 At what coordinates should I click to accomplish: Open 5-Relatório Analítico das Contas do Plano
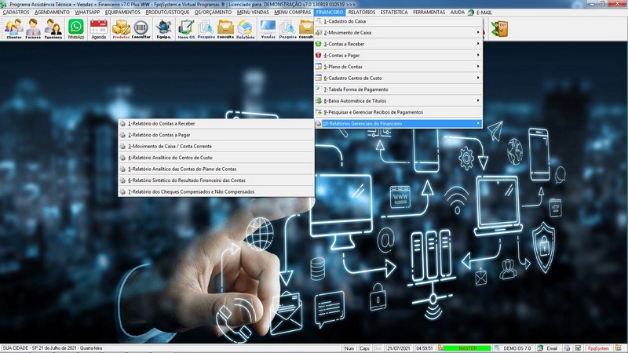[216, 169]
